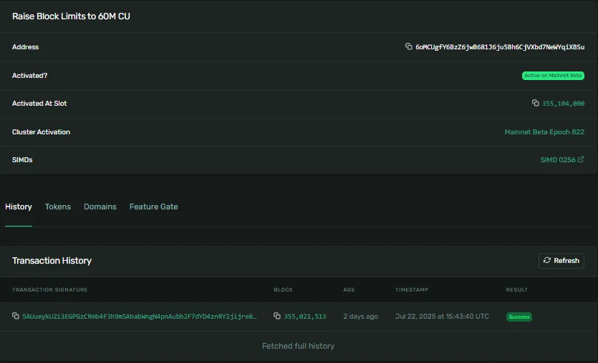Image resolution: width=598 pixels, height=363 pixels.
Task: Copy the feature gate address
Action: click(408, 46)
